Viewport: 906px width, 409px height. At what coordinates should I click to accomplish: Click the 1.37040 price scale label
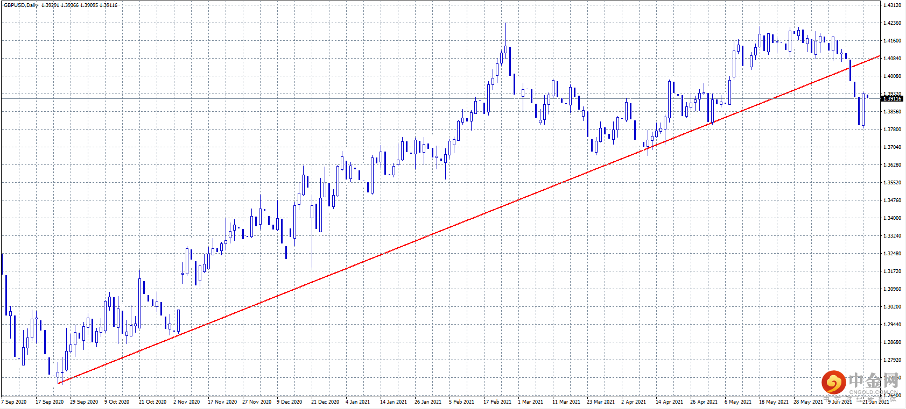pos(893,147)
